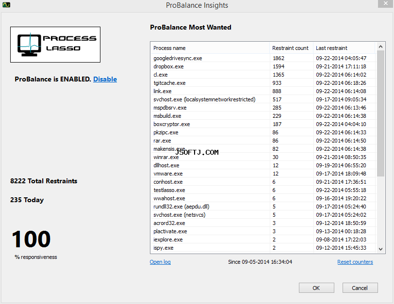Open the ProBalance log
The image size is (394, 304).
click(x=160, y=262)
